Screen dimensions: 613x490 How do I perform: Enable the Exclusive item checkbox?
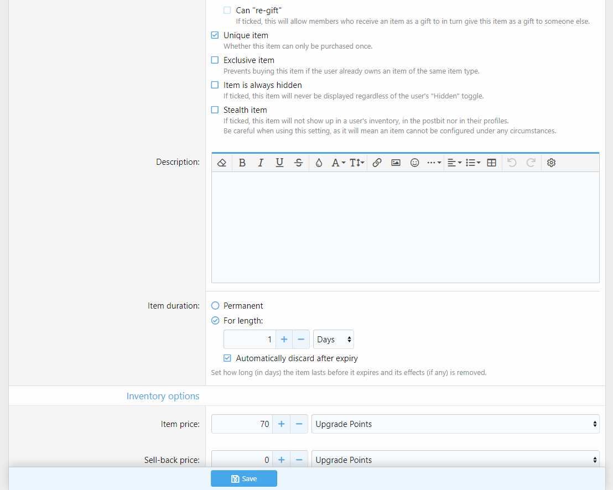pos(215,60)
